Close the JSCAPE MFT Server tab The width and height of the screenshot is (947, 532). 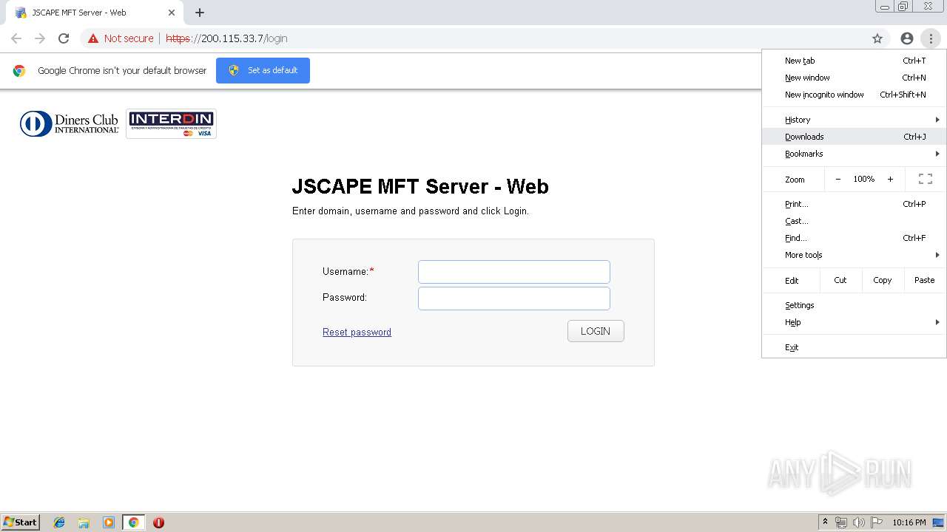pyautogui.click(x=172, y=13)
